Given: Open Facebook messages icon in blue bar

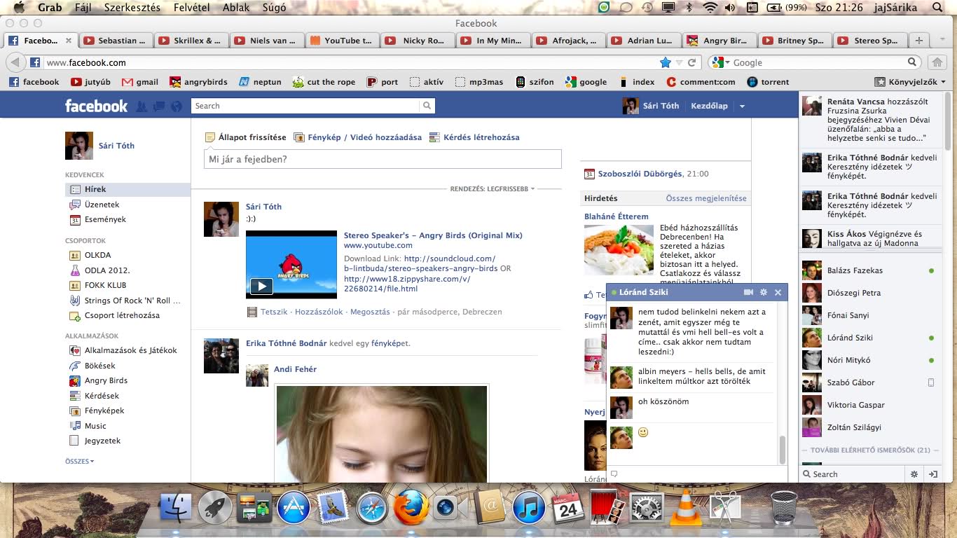Looking at the screenshot, I should tap(159, 106).
